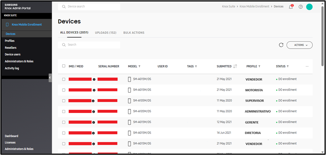Focus the Device search field at top
This screenshot has width=326, height=155.
pyautogui.click(x=89, y=7)
